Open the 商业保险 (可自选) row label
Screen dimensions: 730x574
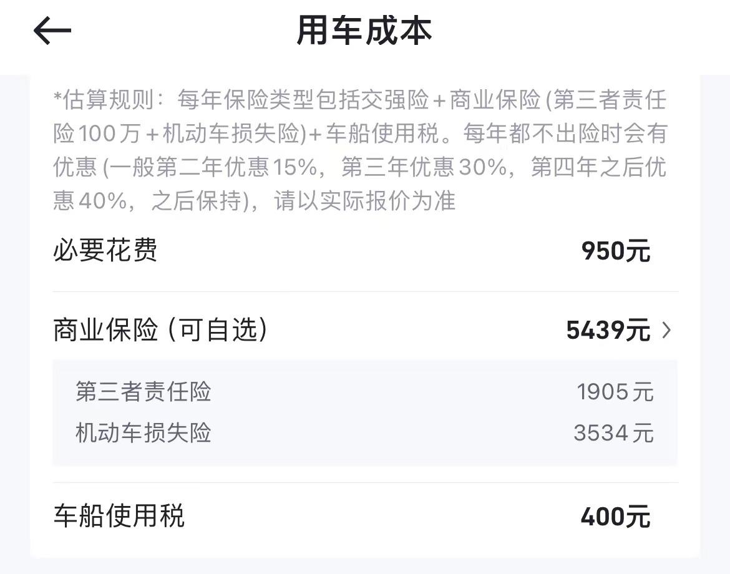click(160, 330)
